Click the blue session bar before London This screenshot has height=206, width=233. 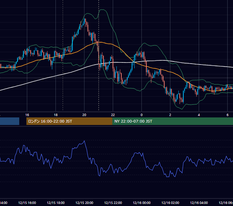(x=10, y=121)
